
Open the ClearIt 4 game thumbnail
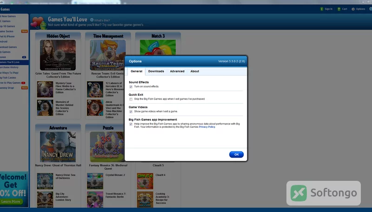point(145,181)
